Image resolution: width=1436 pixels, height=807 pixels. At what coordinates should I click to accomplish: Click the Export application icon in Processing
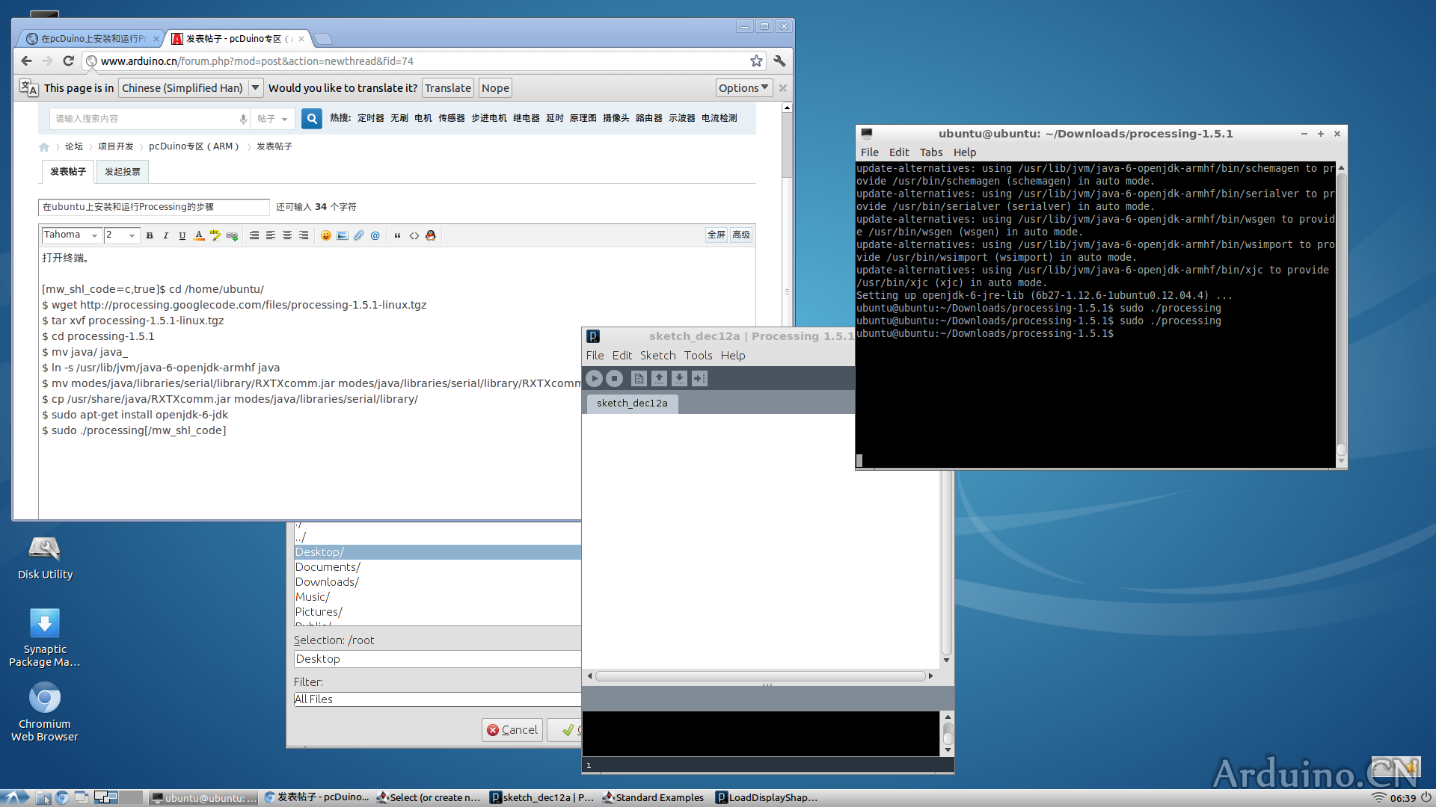point(699,379)
